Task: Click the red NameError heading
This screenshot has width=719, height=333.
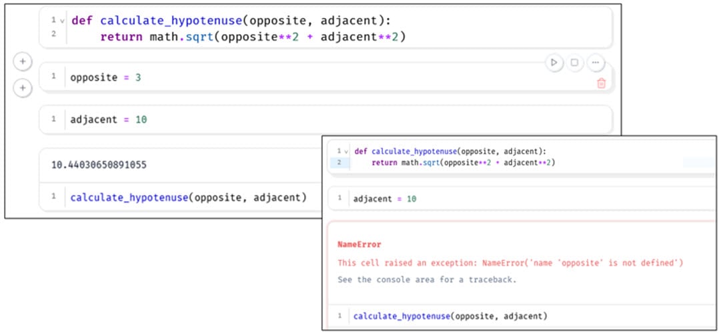Action: (359, 245)
